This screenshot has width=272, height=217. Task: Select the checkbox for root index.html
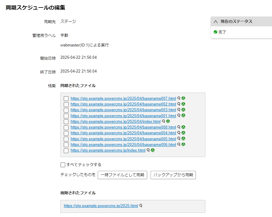click(66, 151)
